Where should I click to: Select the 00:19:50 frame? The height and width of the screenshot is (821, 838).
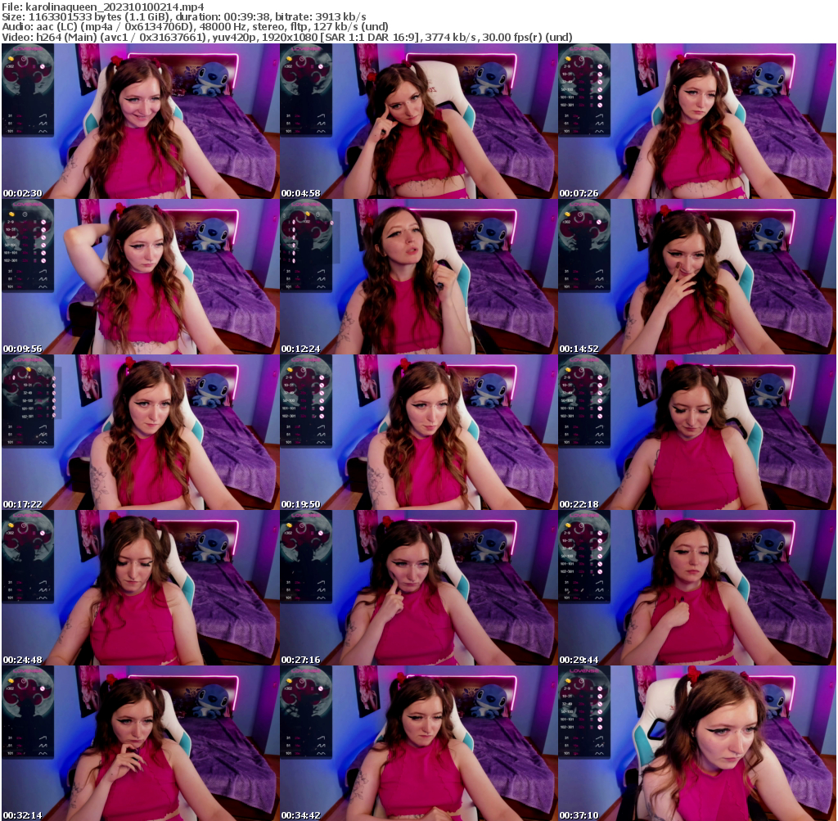(x=418, y=432)
